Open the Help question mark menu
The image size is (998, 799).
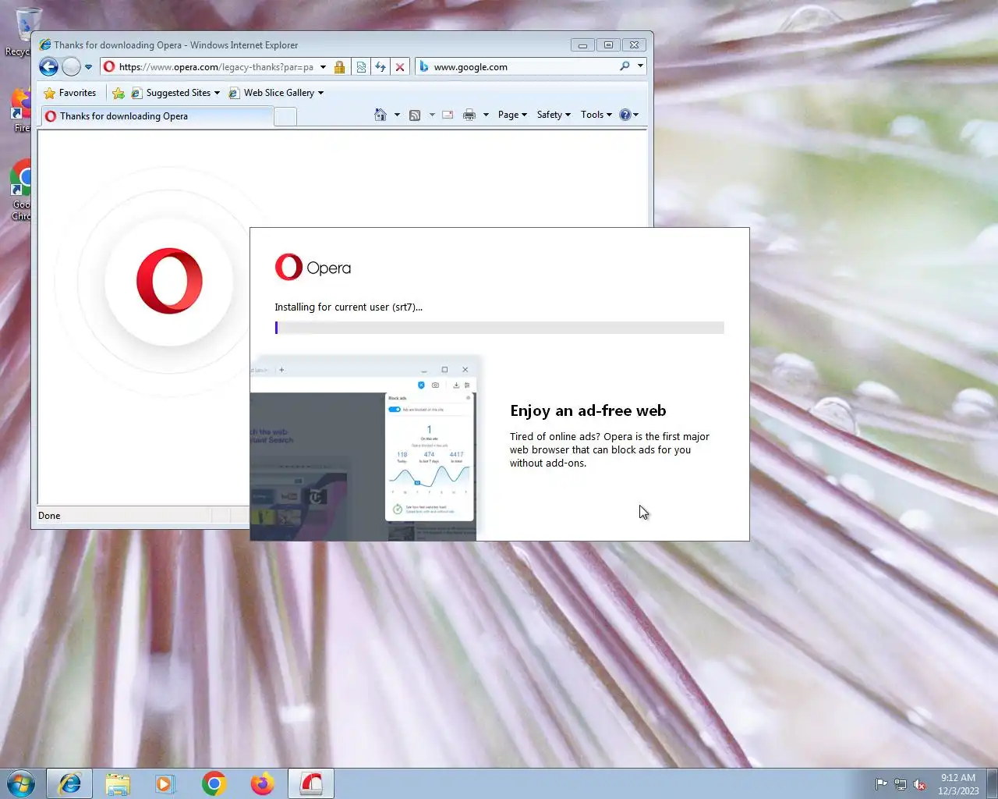628,115
